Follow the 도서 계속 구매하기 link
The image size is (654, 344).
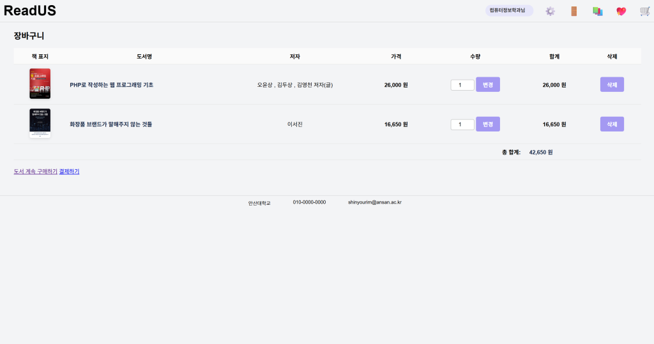click(36, 172)
